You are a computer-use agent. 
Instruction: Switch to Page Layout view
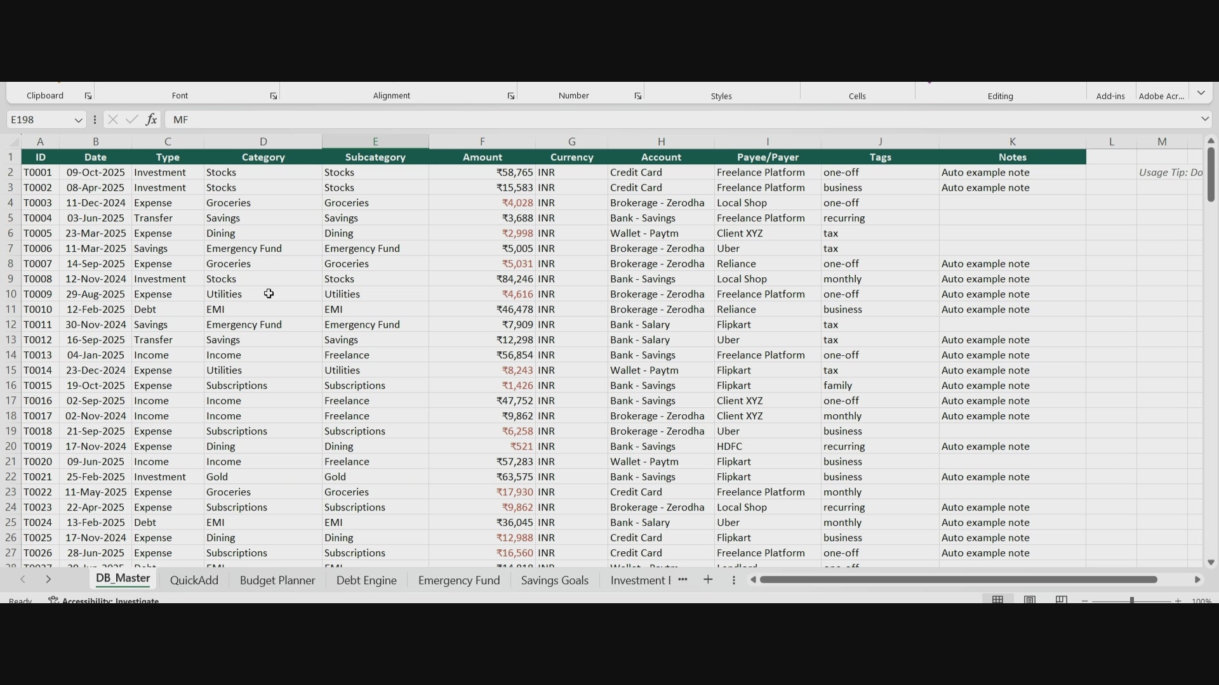pyautogui.click(x=1030, y=600)
